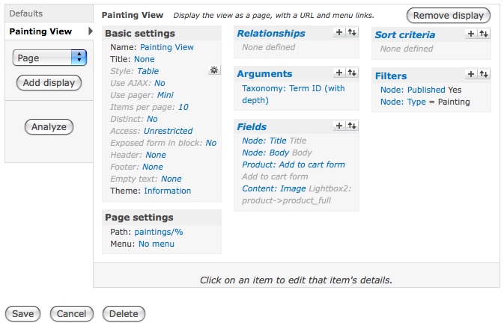Click the Remove display button
The width and height of the screenshot is (504, 329).
tap(449, 16)
